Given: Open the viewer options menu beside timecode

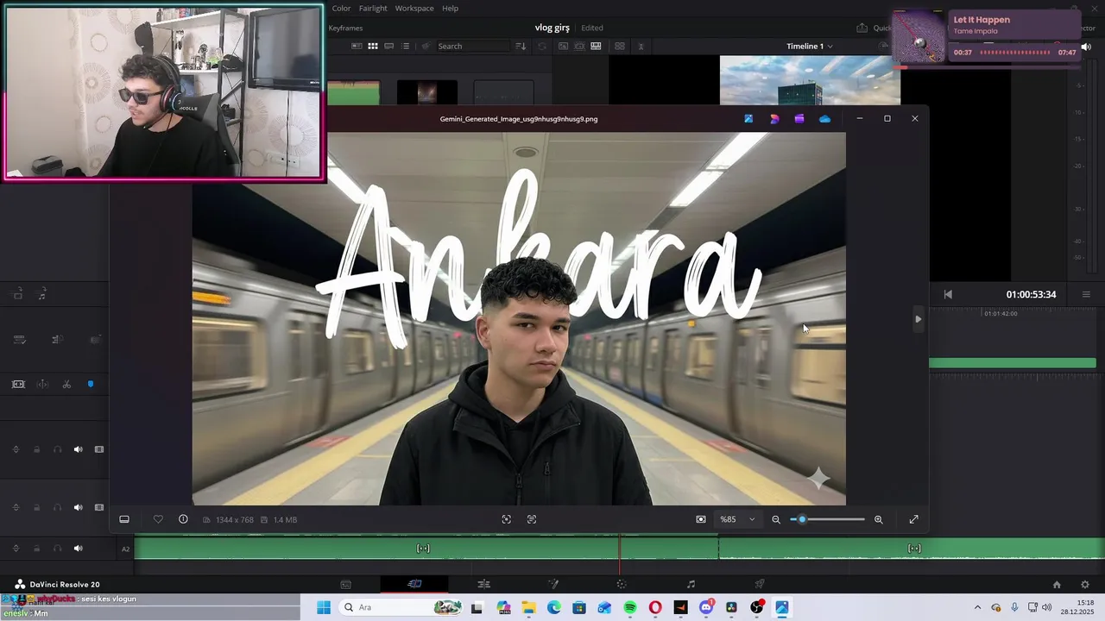Looking at the screenshot, I should [1086, 294].
